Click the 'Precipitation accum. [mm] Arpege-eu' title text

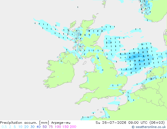coord(35,123)
